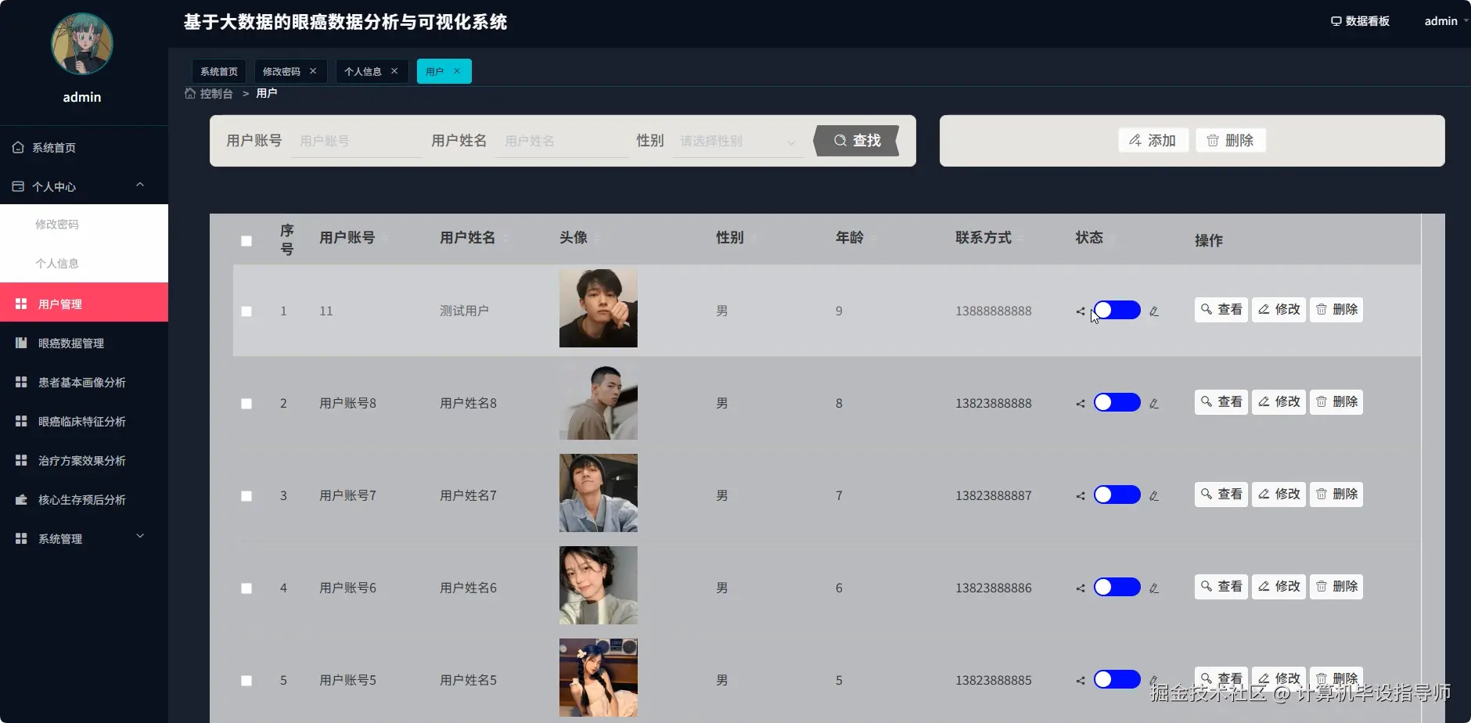Click the pencil icon after 用户姓名6 status switch
1471x723 pixels.
click(1154, 588)
